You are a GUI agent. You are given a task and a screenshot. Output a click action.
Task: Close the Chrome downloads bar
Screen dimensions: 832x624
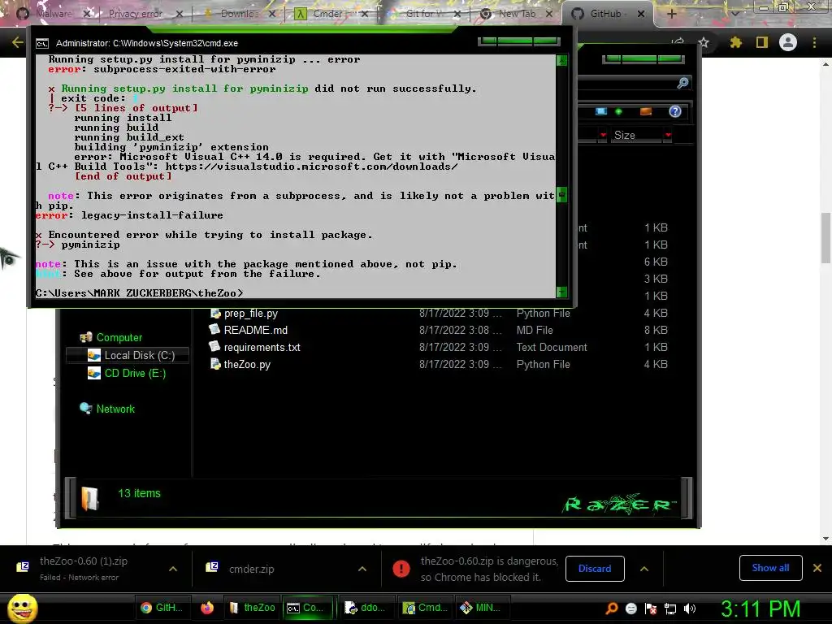[x=817, y=568]
